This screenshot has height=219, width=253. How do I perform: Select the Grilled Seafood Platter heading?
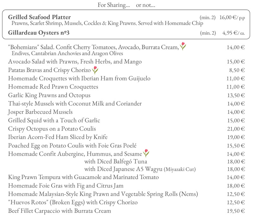39,17
